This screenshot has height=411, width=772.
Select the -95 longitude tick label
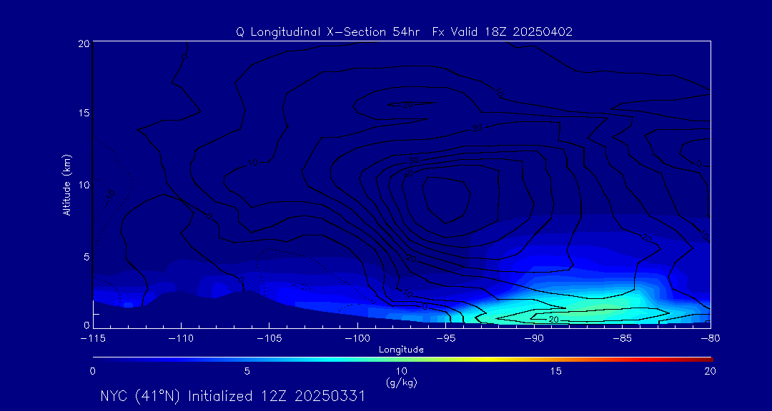click(x=445, y=339)
